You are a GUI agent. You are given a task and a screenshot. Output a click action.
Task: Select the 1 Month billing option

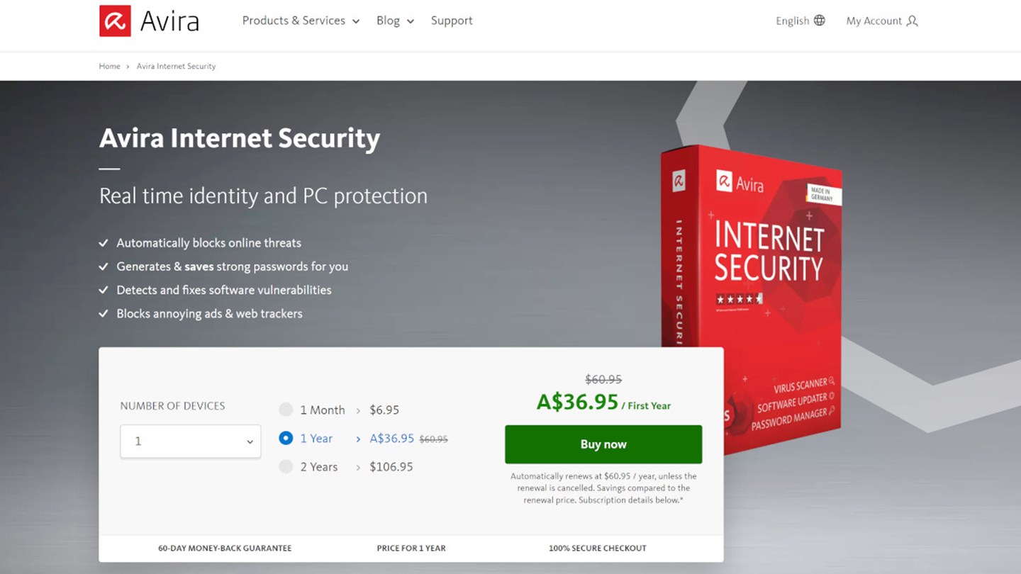click(286, 410)
